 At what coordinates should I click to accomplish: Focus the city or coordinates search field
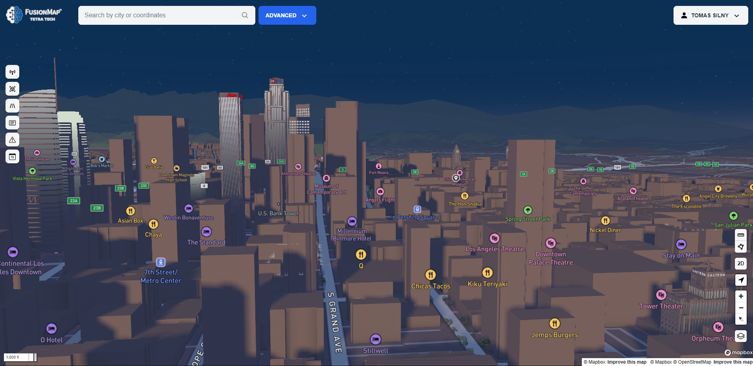coord(167,15)
